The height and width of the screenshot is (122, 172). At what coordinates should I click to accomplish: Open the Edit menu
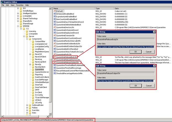pos(7,5)
